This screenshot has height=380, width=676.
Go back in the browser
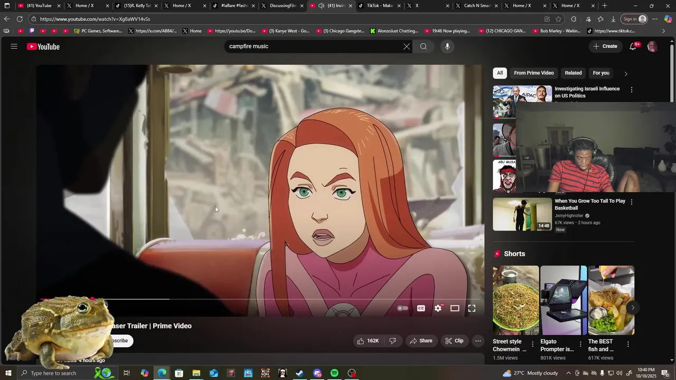tap(7, 19)
